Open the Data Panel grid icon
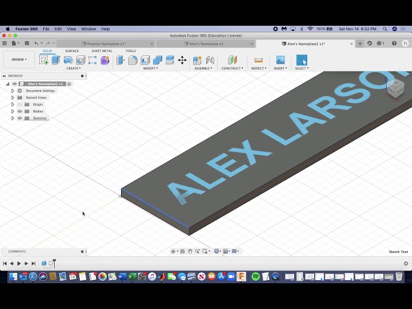412x309 pixels. click(5, 43)
